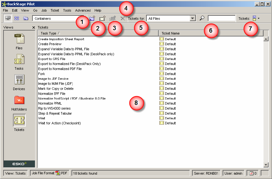The height and width of the screenshot is (179, 272).
Task: Click the new job folder icon
Action: [92, 18]
